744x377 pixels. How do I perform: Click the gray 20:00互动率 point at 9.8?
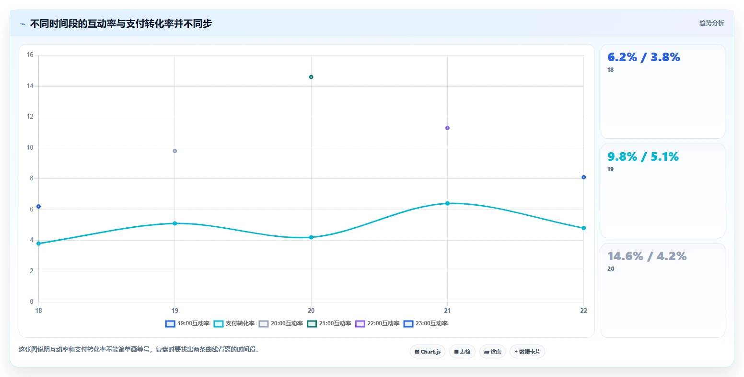coord(175,151)
